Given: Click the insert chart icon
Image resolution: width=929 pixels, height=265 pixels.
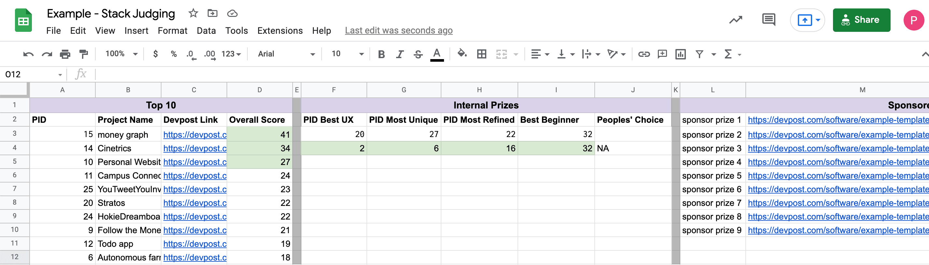Looking at the screenshot, I should [x=681, y=54].
